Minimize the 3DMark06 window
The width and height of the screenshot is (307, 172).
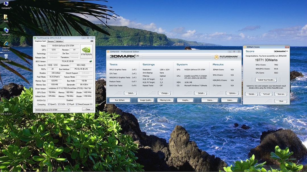coord(230,51)
